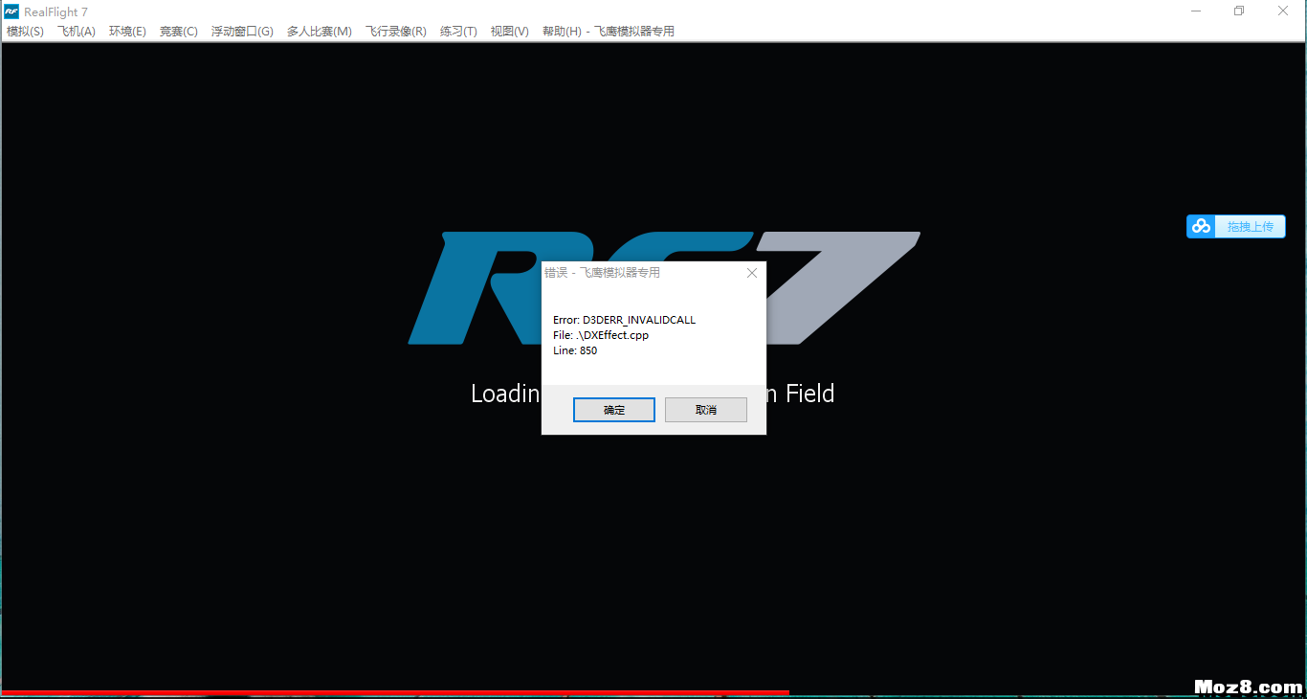Open the 飞机(A) menu
The image size is (1307, 699).
(x=77, y=31)
